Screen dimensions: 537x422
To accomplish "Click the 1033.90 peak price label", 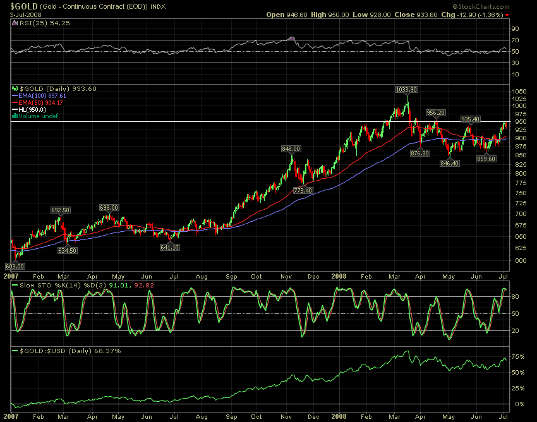I will click(x=406, y=90).
